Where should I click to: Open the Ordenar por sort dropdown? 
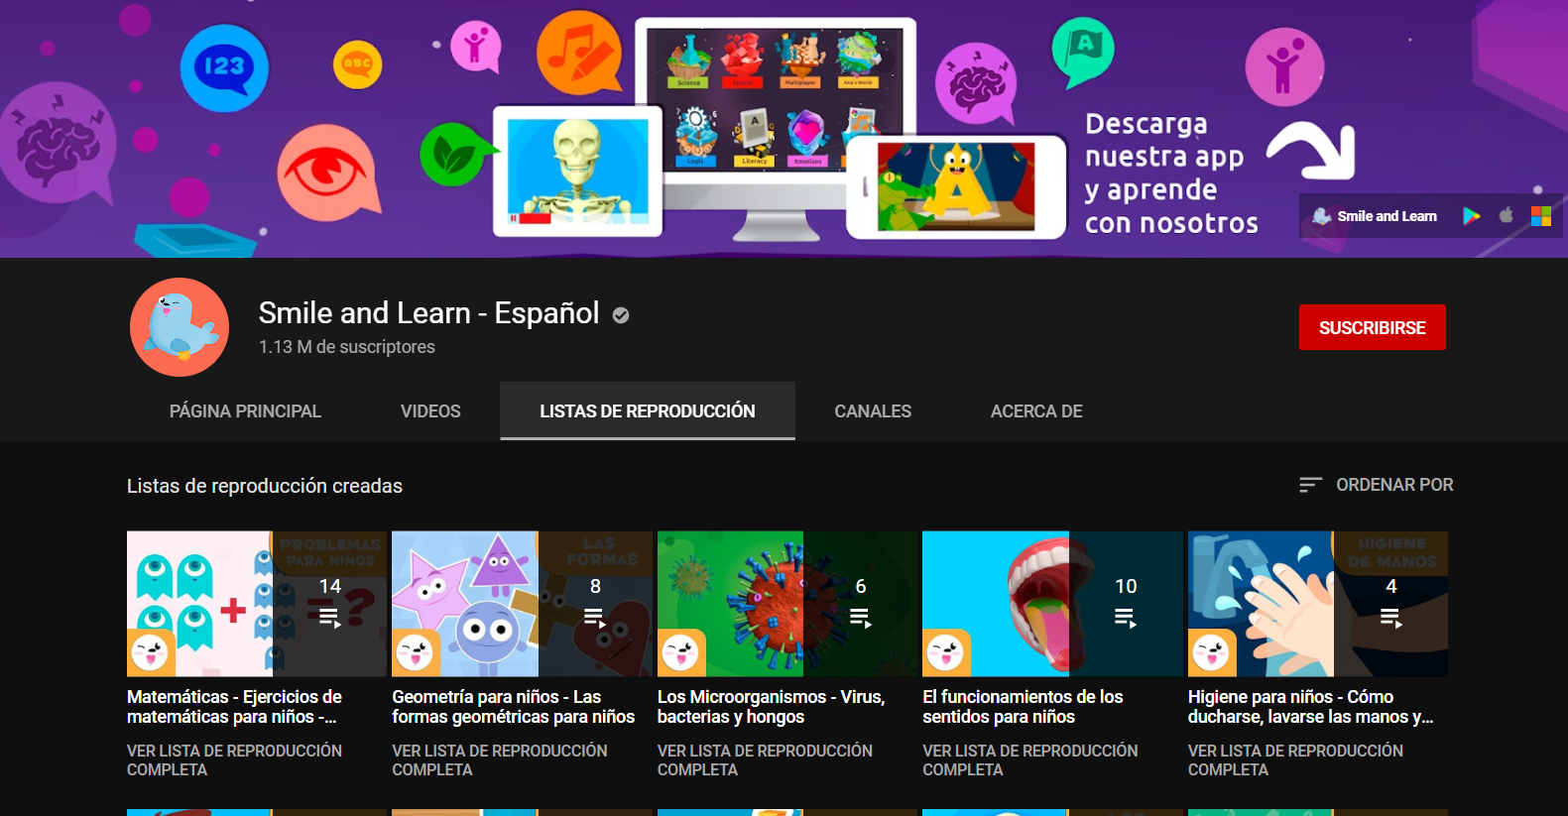pyautogui.click(x=1377, y=485)
